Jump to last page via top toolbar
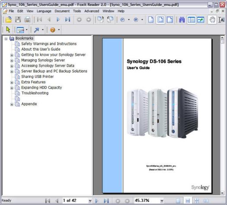 [x=68, y=19]
